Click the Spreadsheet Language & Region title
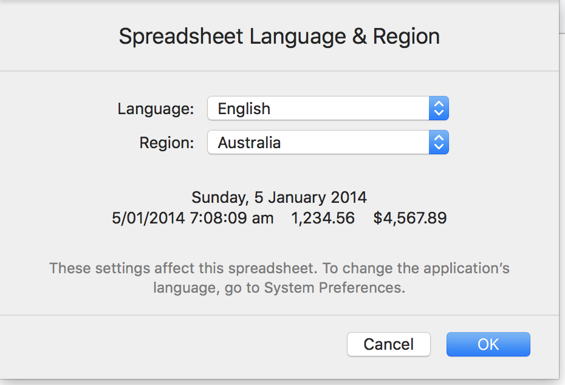Image resolution: width=565 pixels, height=385 pixels. pyautogui.click(x=279, y=36)
